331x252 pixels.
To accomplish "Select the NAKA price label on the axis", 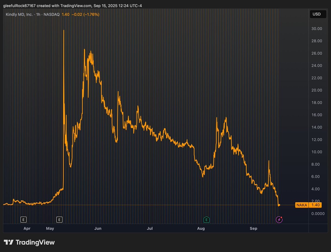I will [x=302, y=205].
